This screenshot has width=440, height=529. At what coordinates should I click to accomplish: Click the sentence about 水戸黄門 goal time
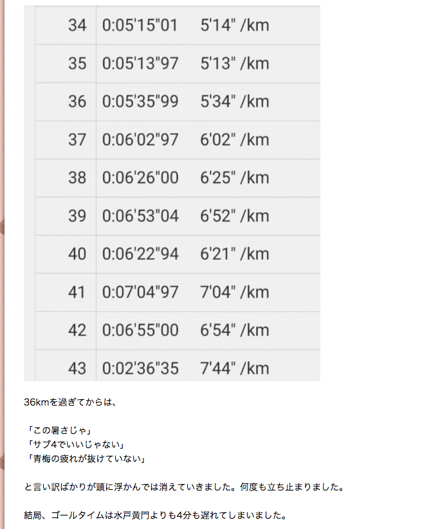click(156, 516)
